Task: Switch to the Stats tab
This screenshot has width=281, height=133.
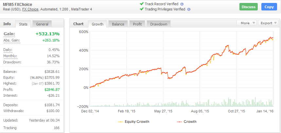Action: (x=23, y=24)
